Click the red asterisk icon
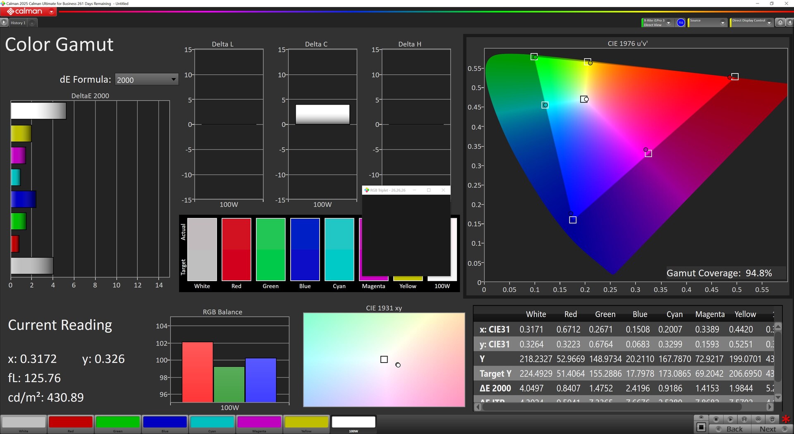 point(786,420)
